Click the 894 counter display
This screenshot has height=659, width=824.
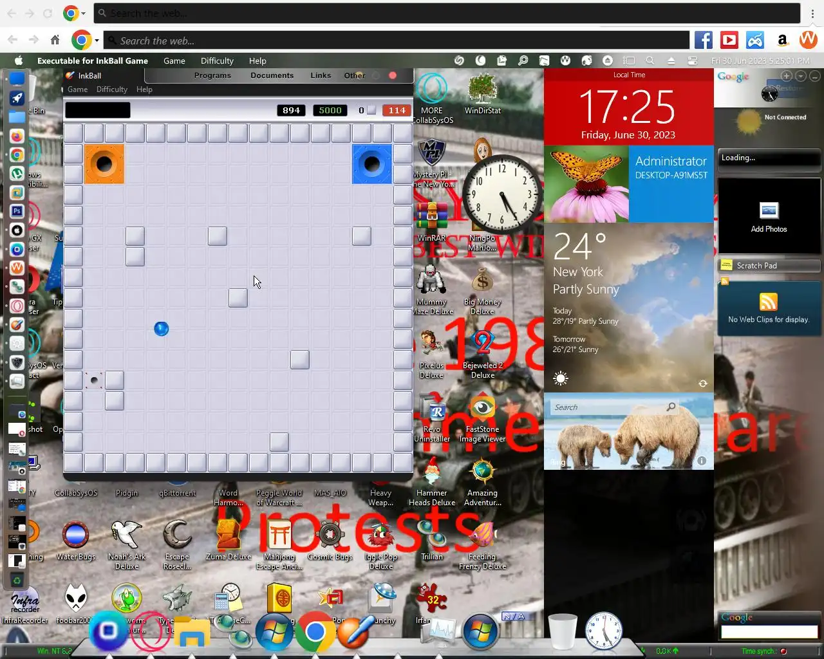(x=291, y=110)
